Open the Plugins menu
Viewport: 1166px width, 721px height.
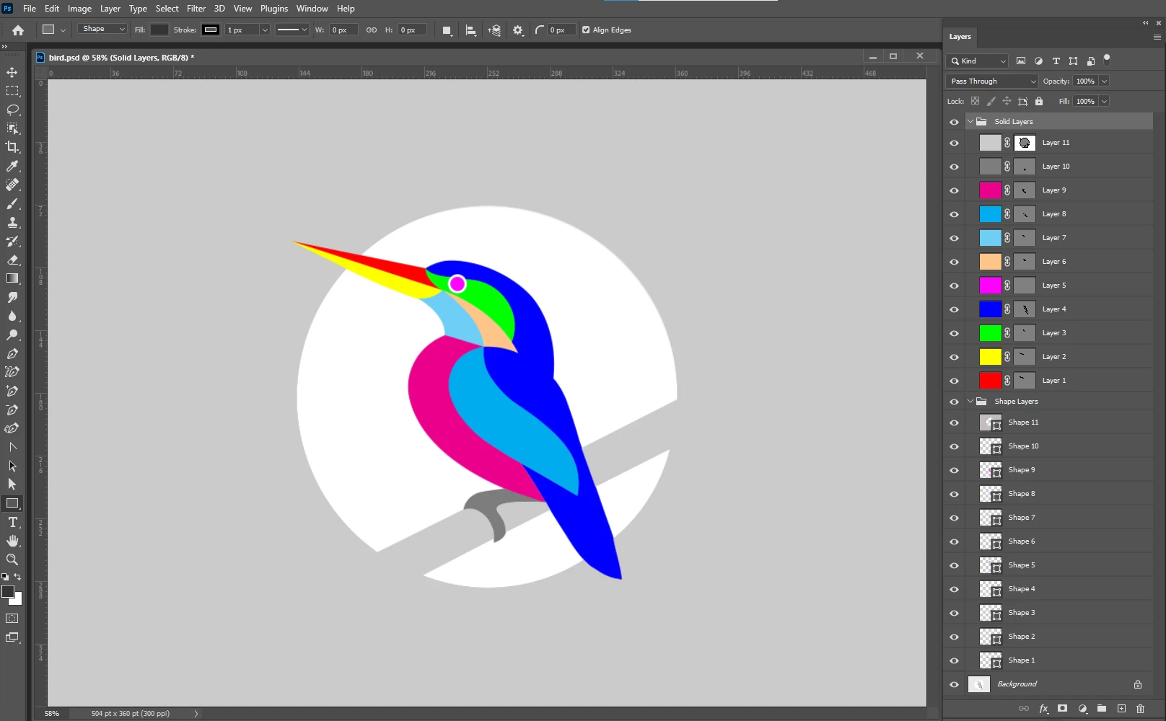point(274,9)
